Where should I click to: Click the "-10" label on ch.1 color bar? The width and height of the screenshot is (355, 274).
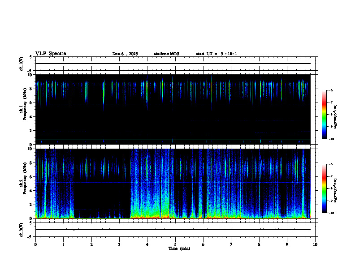pos(331,139)
